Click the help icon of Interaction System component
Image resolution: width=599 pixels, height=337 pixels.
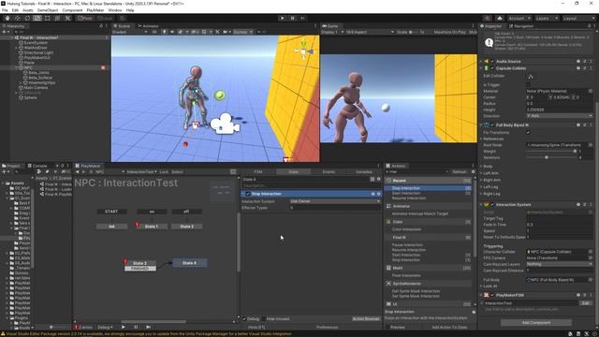coord(578,205)
